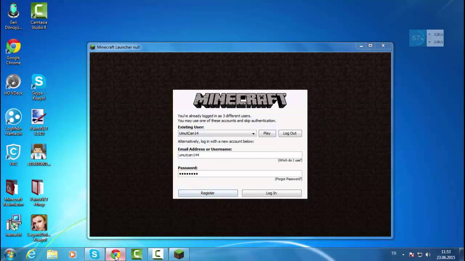Viewport: 465px width, 261px height.
Task: Click the Minecraft Launcher title bar block icon
Action: point(93,47)
